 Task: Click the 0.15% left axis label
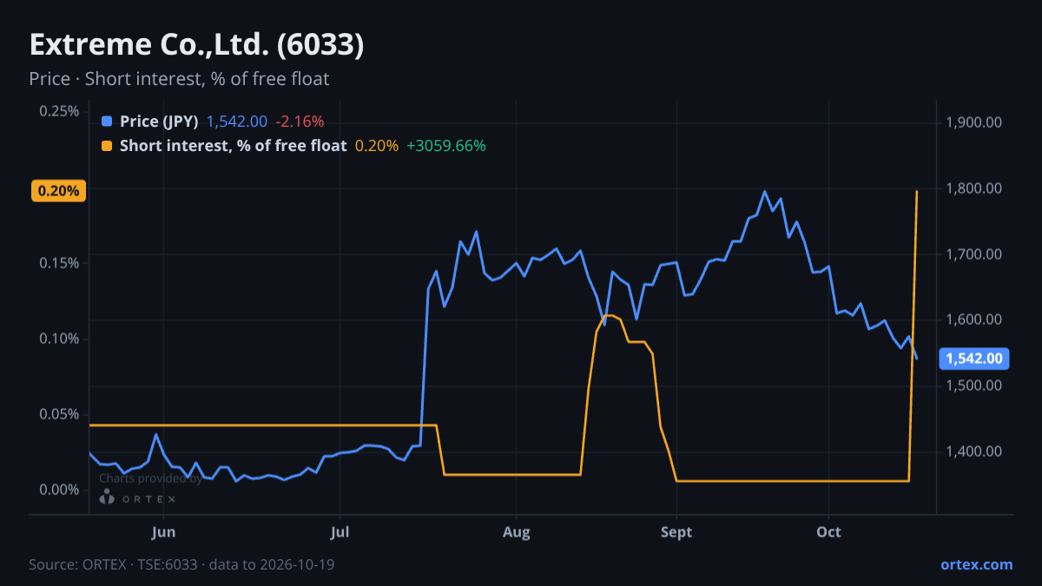pyautogui.click(x=59, y=263)
